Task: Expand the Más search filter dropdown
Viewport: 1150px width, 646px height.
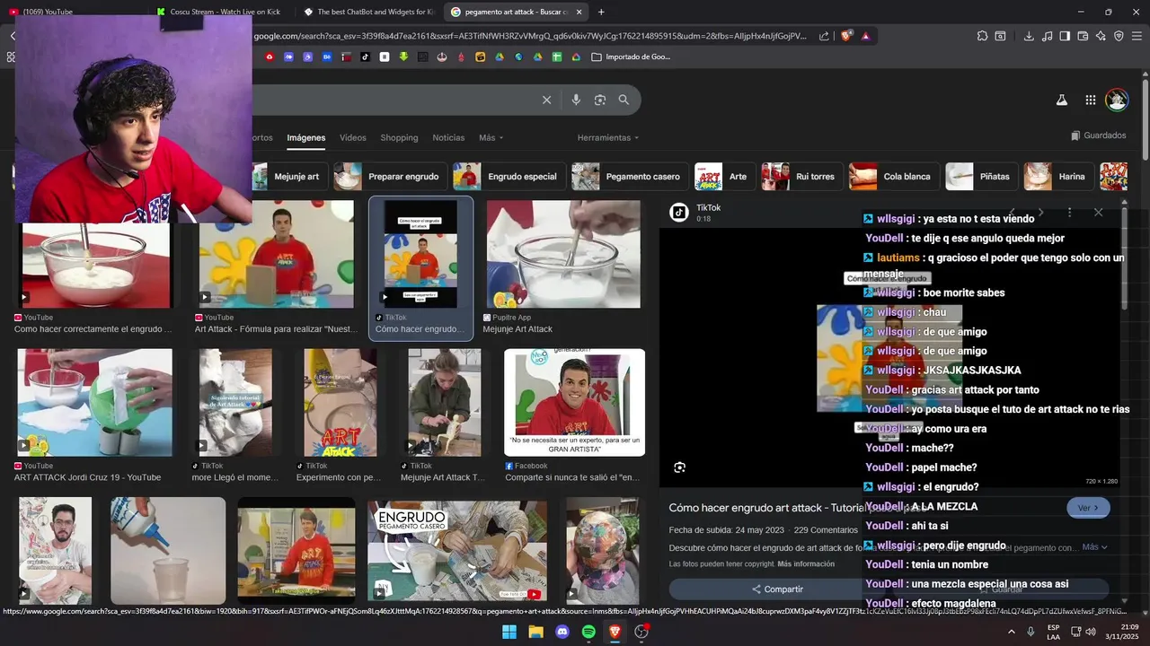Action: point(491,137)
